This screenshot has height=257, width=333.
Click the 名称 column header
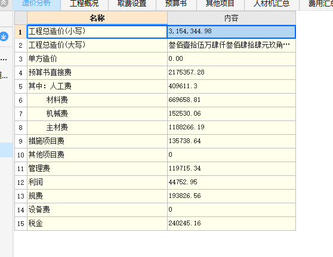[x=97, y=18]
